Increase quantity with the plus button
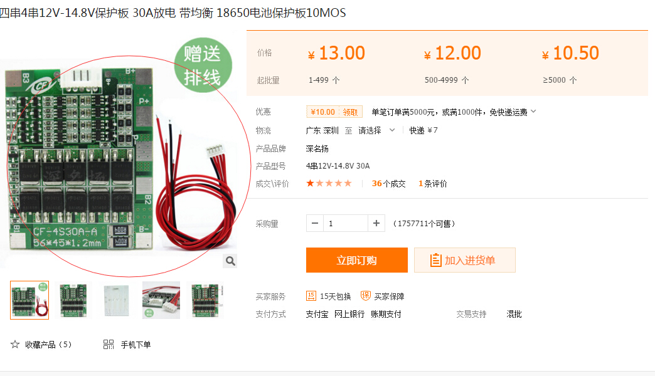The height and width of the screenshot is (376, 655). [376, 223]
